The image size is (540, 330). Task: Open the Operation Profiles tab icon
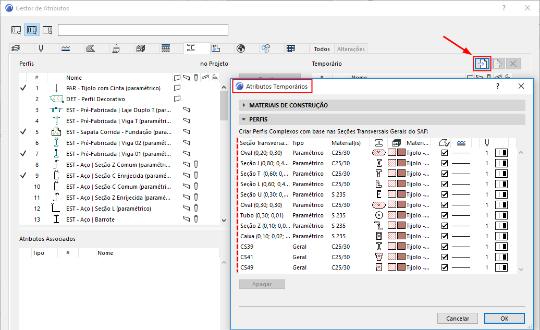(266, 48)
